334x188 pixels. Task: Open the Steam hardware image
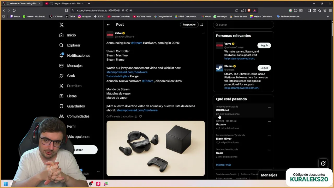(156, 148)
